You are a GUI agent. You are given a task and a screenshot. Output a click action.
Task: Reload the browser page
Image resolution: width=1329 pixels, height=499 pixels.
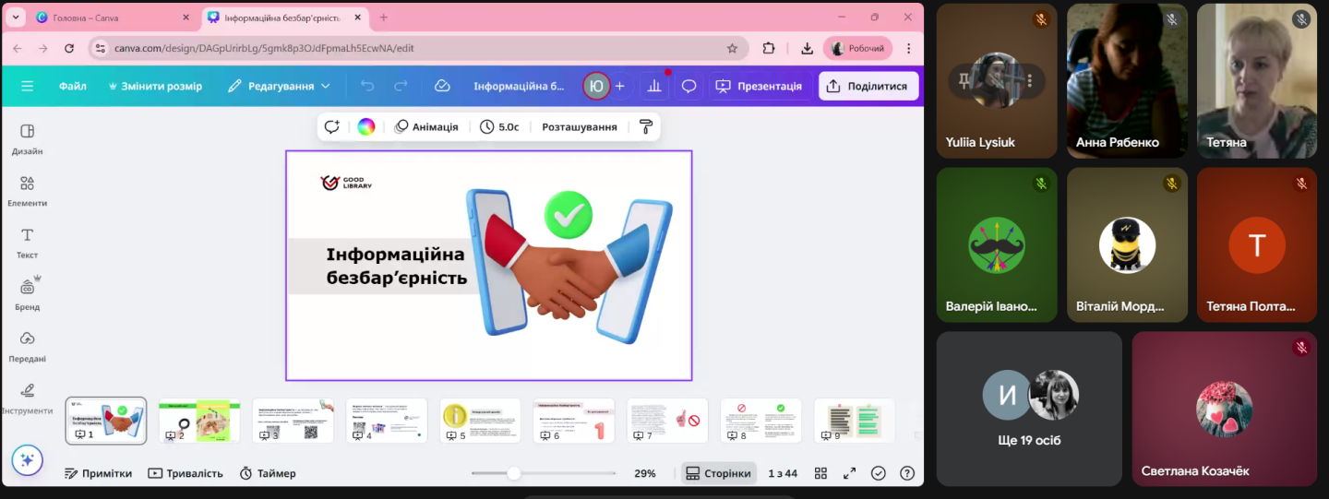click(x=70, y=48)
